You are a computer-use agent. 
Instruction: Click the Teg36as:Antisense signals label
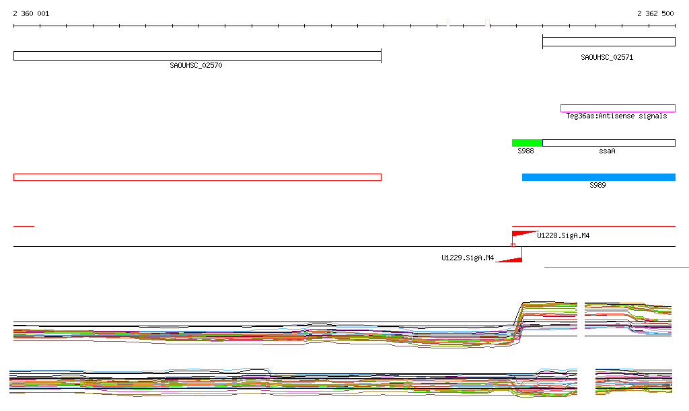[x=616, y=116]
